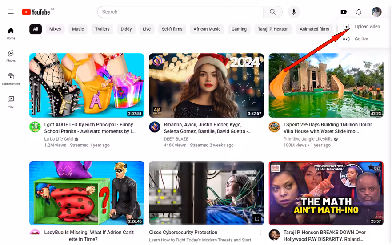Select Home in the sidebar
392x245 pixels.
[x=11, y=33]
